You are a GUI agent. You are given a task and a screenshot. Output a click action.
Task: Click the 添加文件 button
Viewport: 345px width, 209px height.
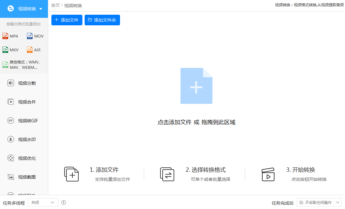click(67, 20)
